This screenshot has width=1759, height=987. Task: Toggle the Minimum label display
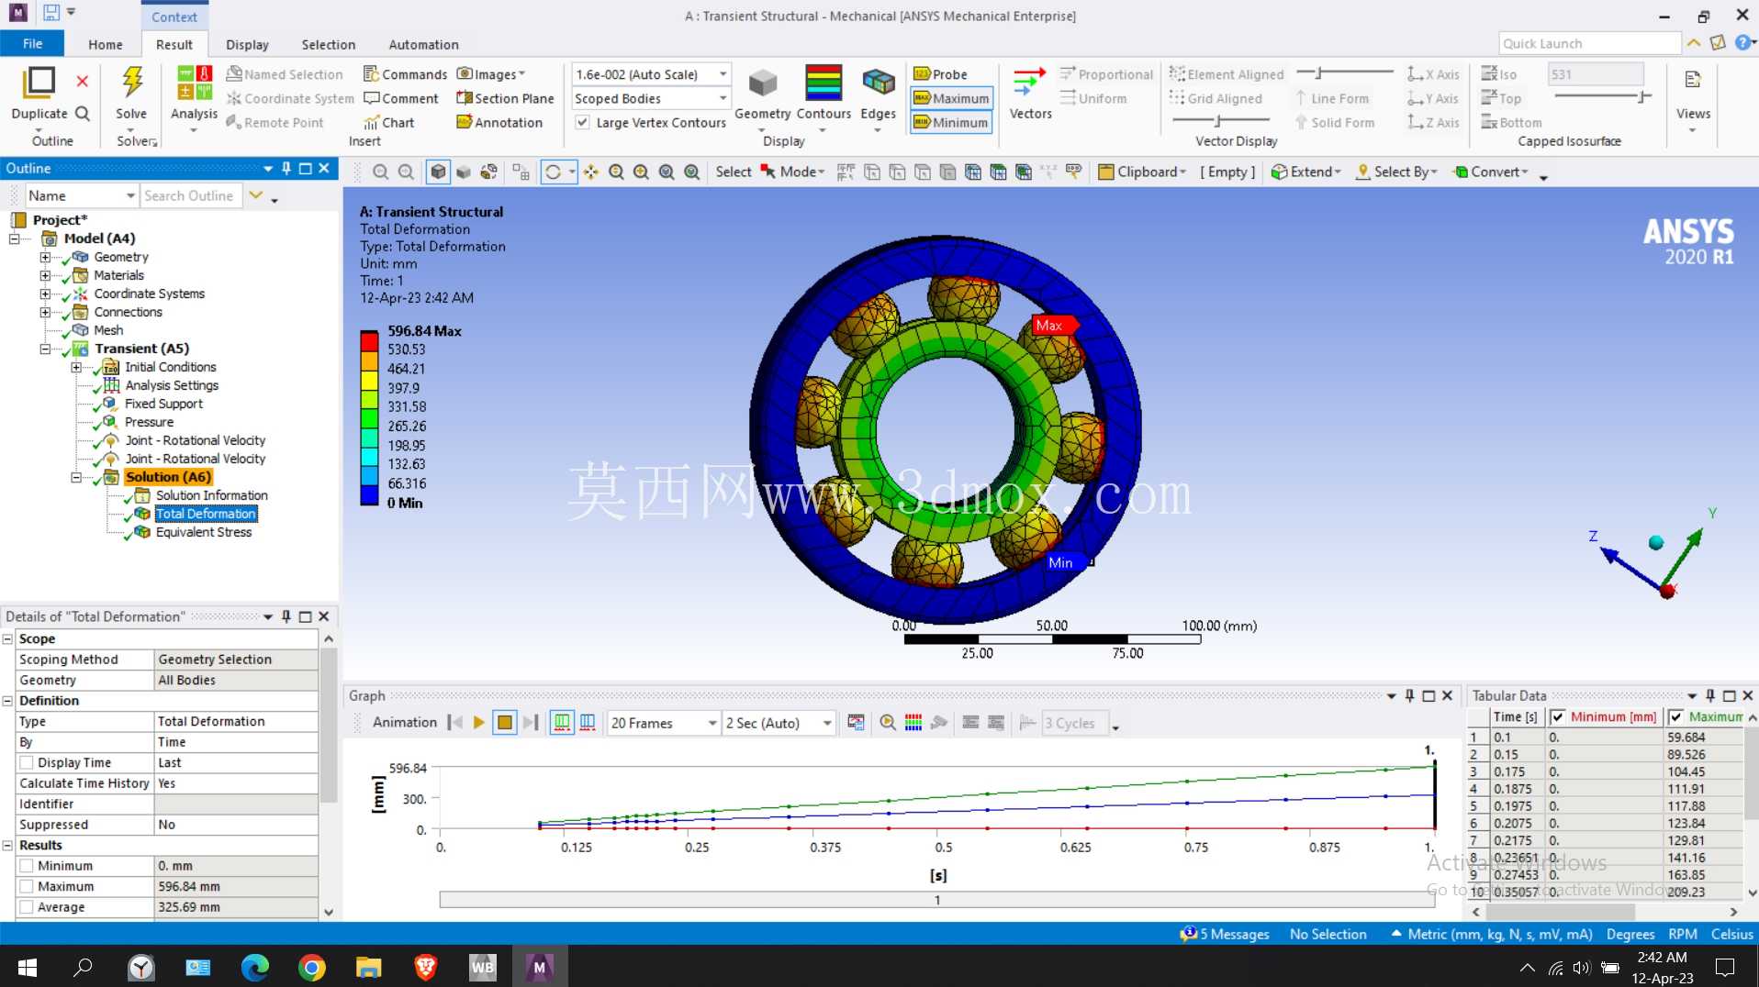[x=951, y=122]
